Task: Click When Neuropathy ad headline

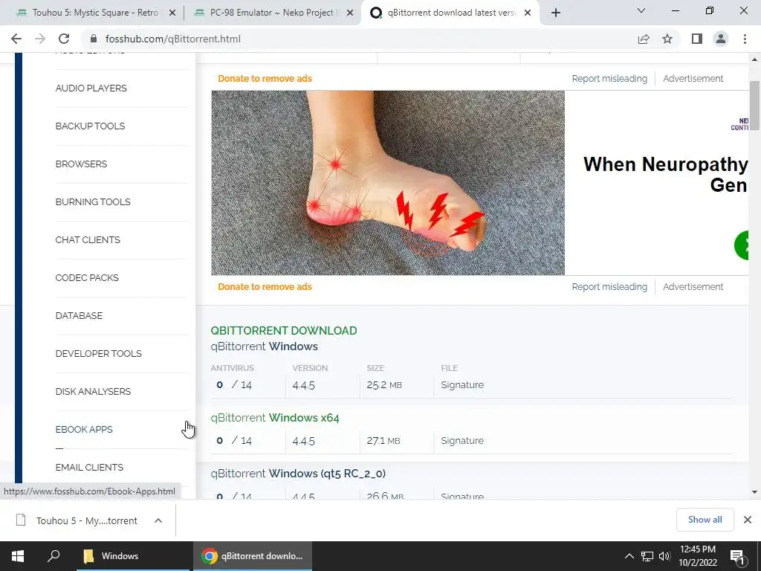Action: [665, 174]
